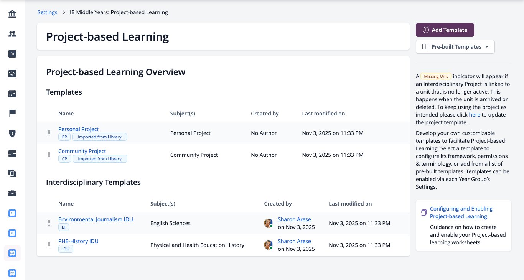524x280 pixels.
Task: Click the diagonal arrow sidebar icon
Action: (12, 54)
